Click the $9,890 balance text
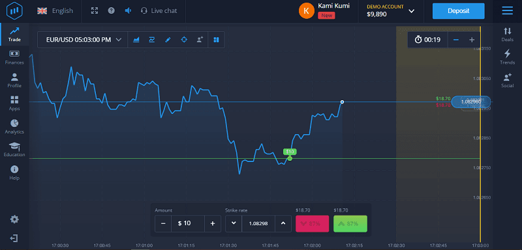 (376, 14)
